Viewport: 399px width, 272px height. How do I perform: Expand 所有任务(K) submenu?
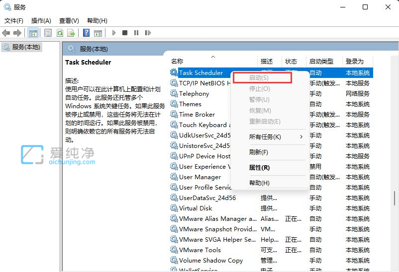270,137
